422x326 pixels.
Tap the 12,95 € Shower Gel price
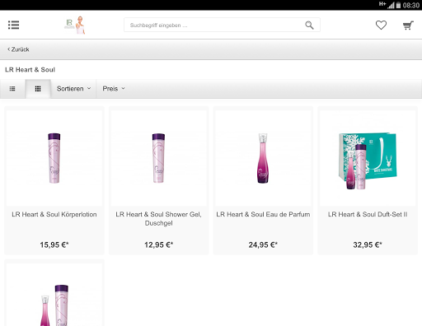[158, 244]
